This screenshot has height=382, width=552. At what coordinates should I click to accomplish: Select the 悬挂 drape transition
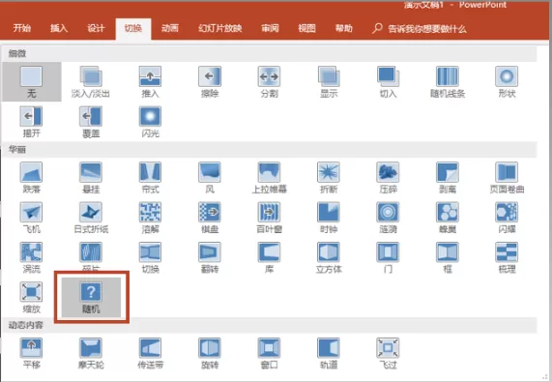pos(91,178)
